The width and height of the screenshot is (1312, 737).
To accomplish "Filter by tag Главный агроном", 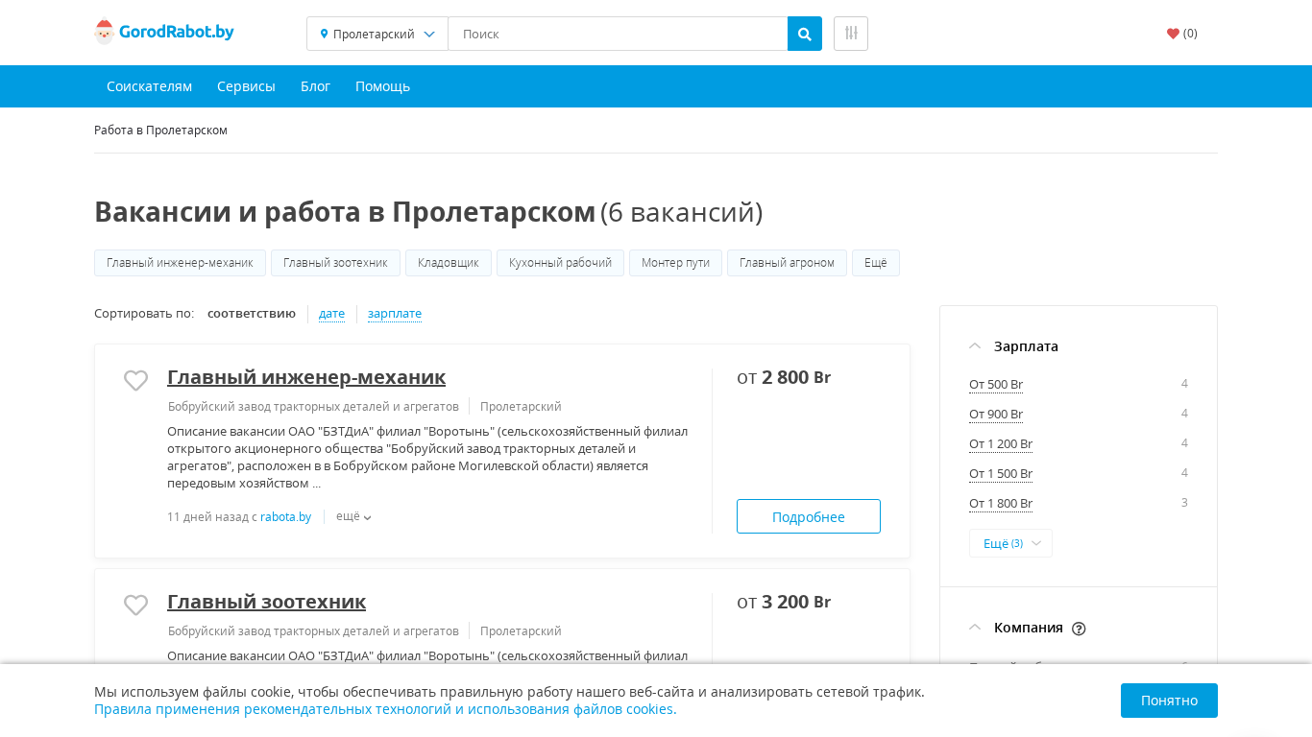I will [787, 263].
